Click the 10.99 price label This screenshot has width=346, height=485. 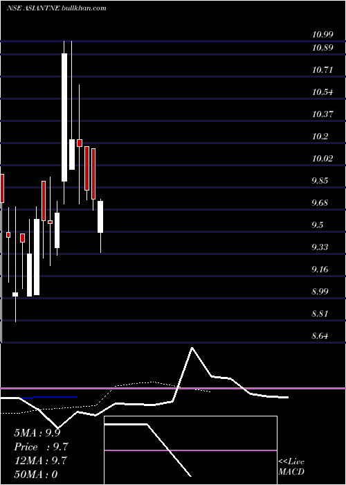tap(322, 35)
